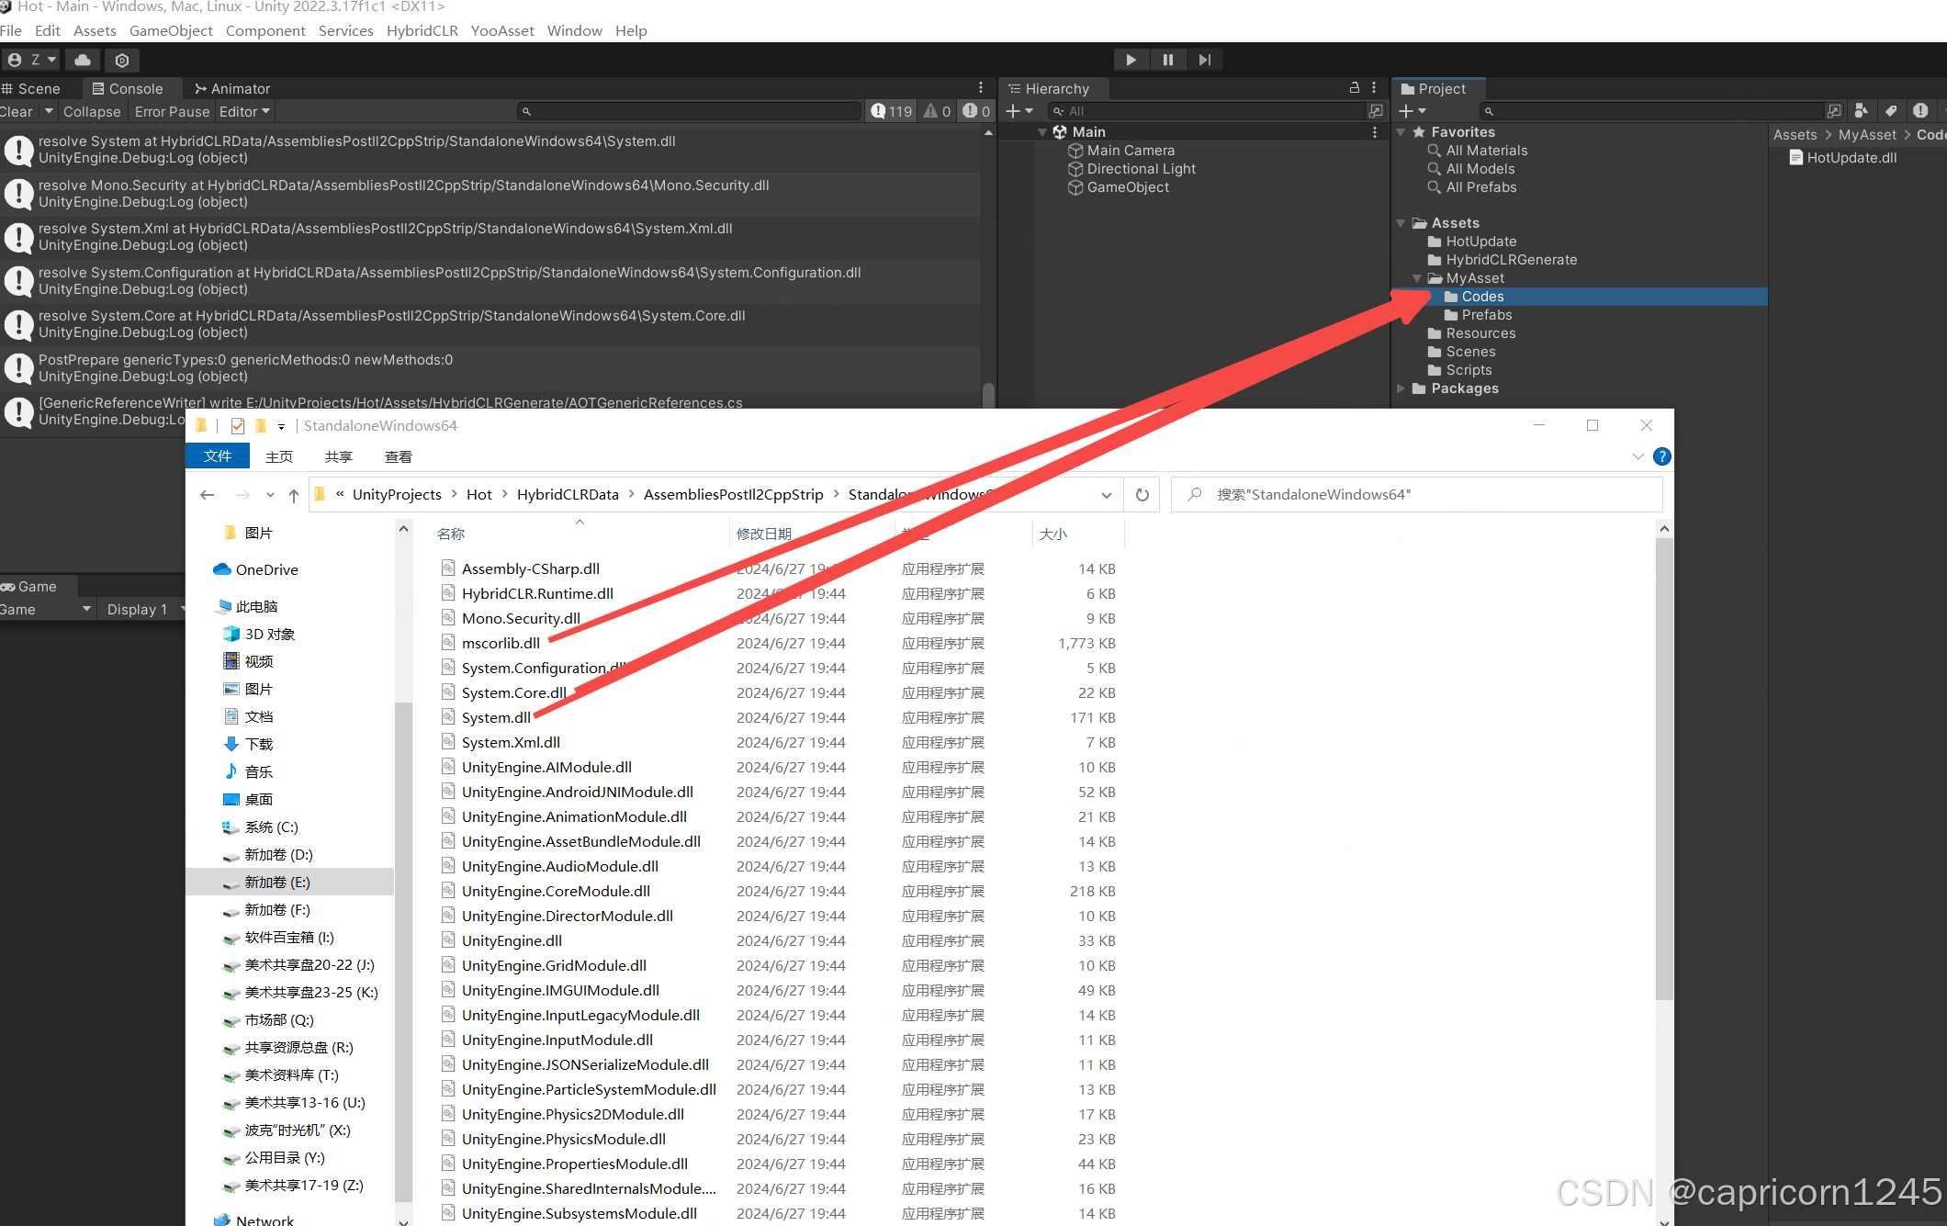Toggle the Hierarchy panel lock icon
The width and height of the screenshot is (1947, 1226).
pos(1354,88)
